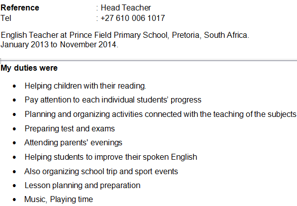Click the bullet before 'Helping children with their reading'
This screenshot has width=297, height=206.
pyautogui.click(x=14, y=86)
